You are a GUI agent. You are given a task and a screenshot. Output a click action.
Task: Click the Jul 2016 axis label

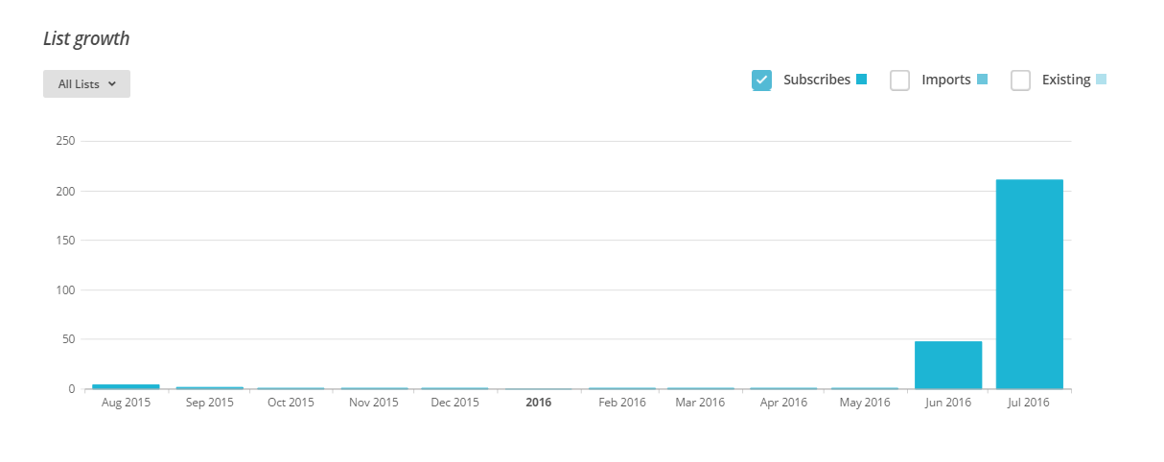1030,403
